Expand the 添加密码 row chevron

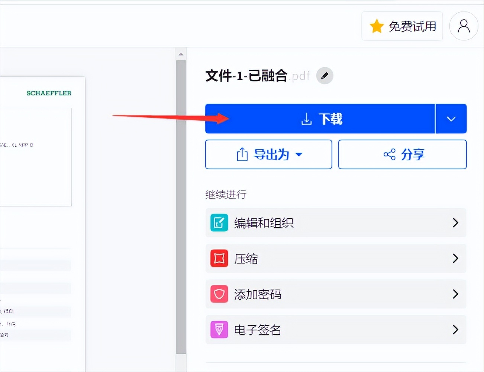(455, 294)
